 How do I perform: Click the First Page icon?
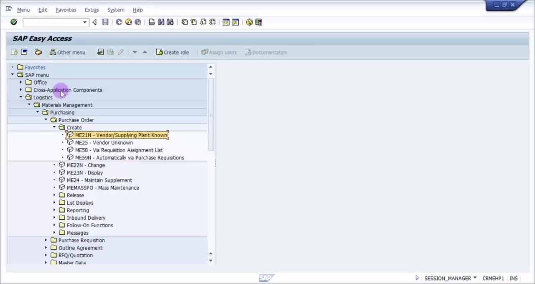tap(184, 22)
